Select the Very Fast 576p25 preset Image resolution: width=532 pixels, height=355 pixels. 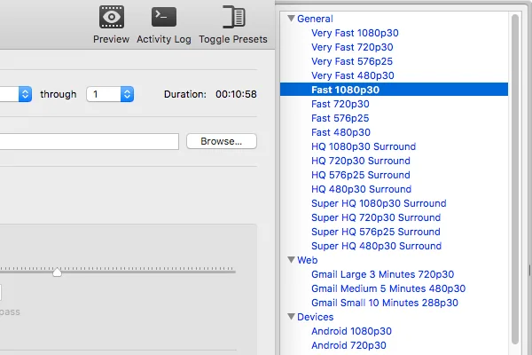[352, 61]
